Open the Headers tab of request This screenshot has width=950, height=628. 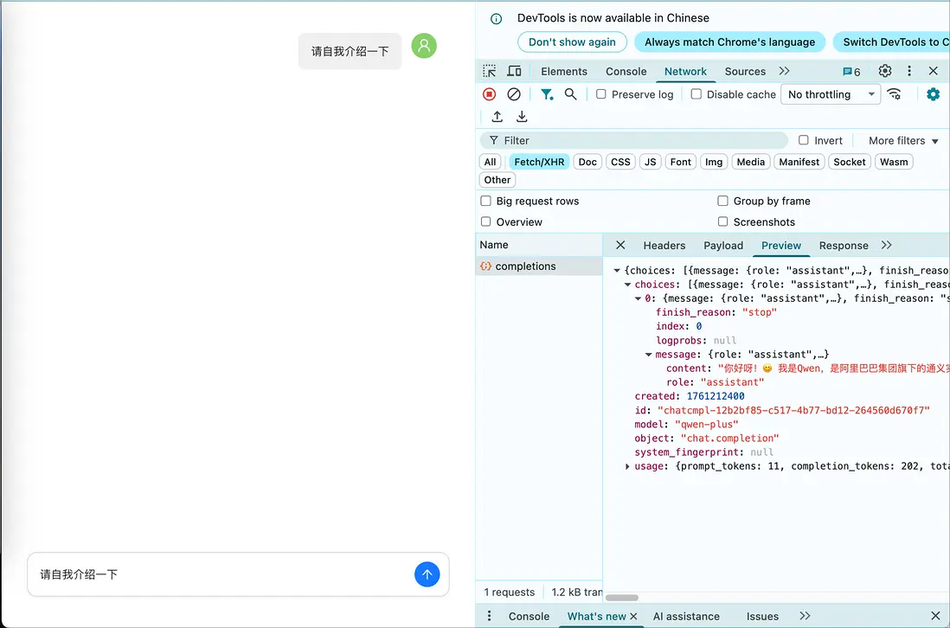[x=664, y=246]
